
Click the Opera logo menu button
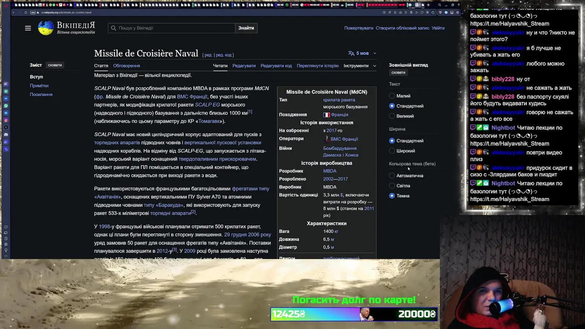tap(5, 5)
